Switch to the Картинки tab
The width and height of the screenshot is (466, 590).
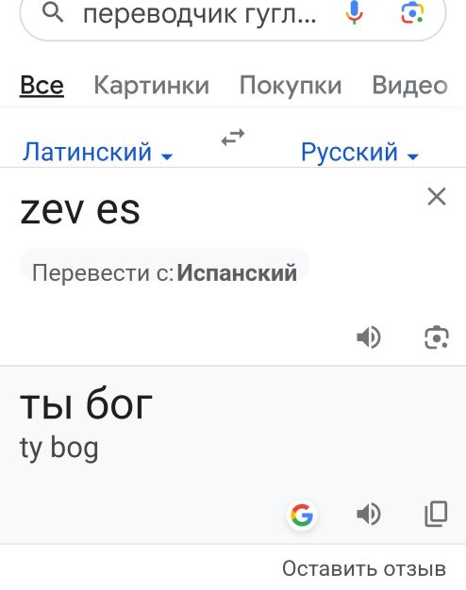point(152,86)
